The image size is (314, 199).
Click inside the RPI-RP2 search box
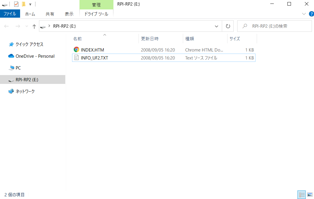pos(274,26)
